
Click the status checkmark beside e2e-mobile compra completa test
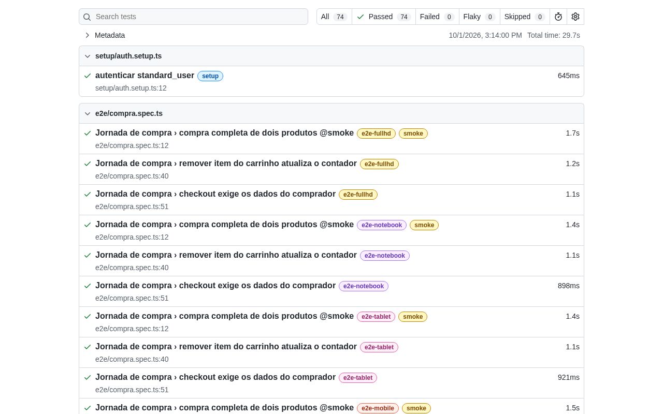(x=88, y=408)
